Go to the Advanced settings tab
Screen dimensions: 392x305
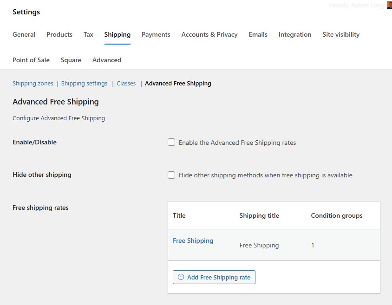[x=106, y=60]
